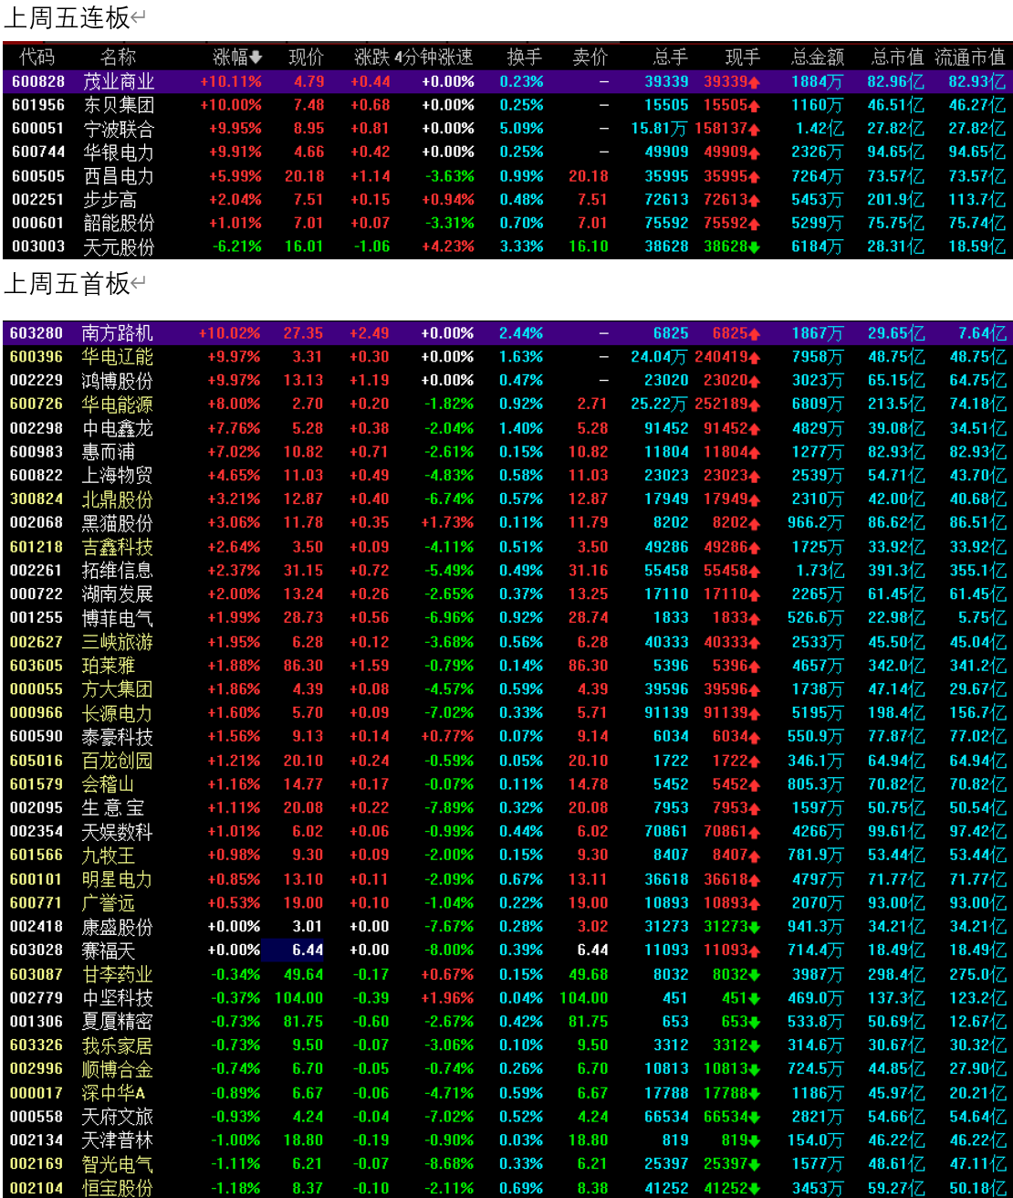Screen dimensions: 1013x1198
Task: Click the 名称 column header
Action: tap(118, 58)
